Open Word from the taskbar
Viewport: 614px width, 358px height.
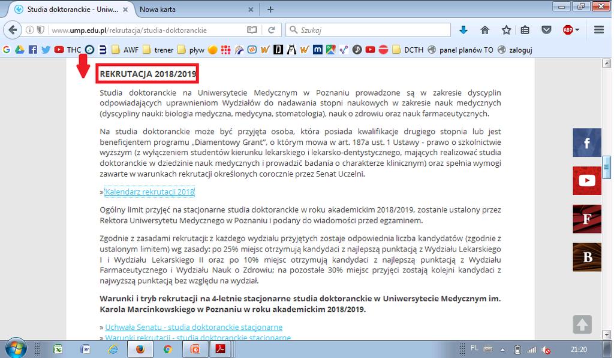coord(85,348)
